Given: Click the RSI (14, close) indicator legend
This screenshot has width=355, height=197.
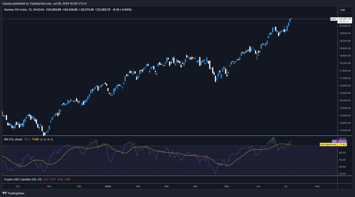Looking at the screenshot, I should pos(13,139).
